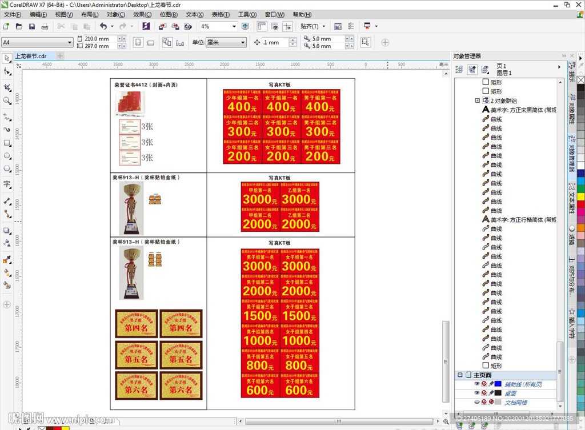Select the Polygon tool
This screenshot has width=585, height=430.
[7, 168]
